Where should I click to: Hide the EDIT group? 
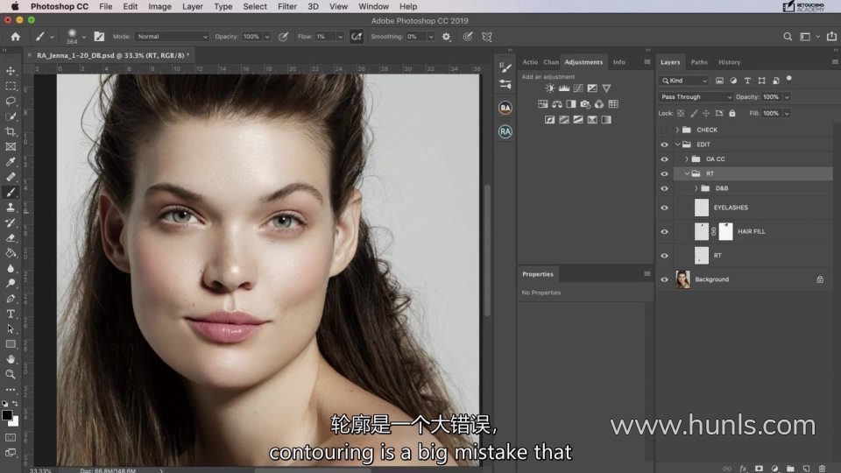tap(665, 145)
